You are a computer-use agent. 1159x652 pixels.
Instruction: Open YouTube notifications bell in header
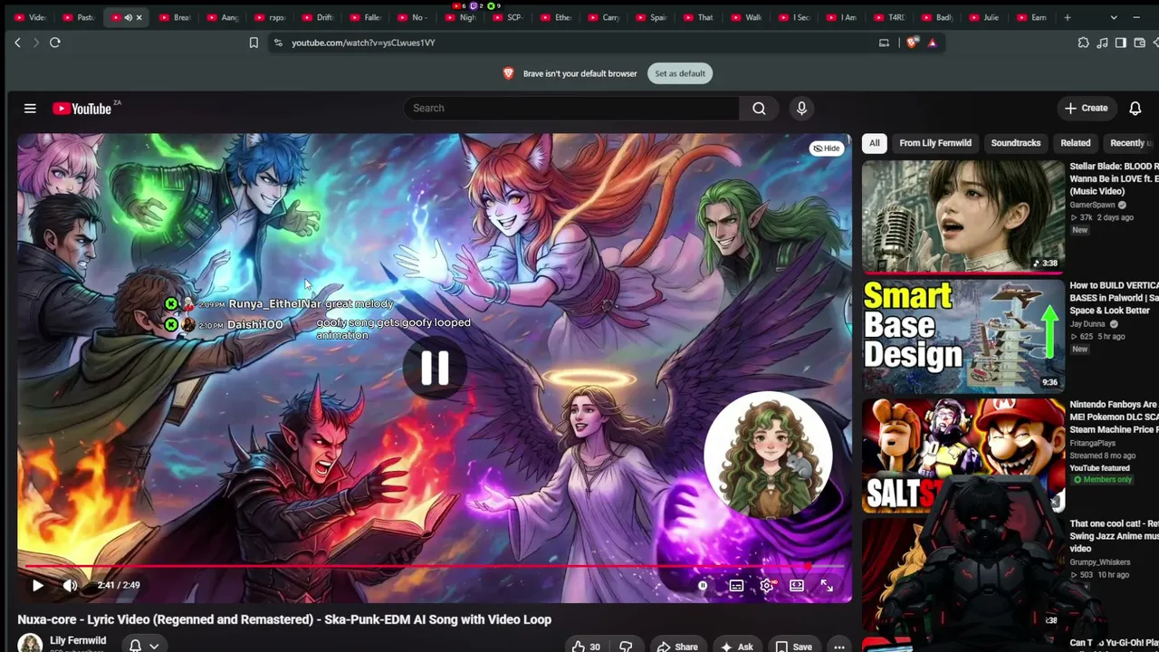click(1135, 109)
